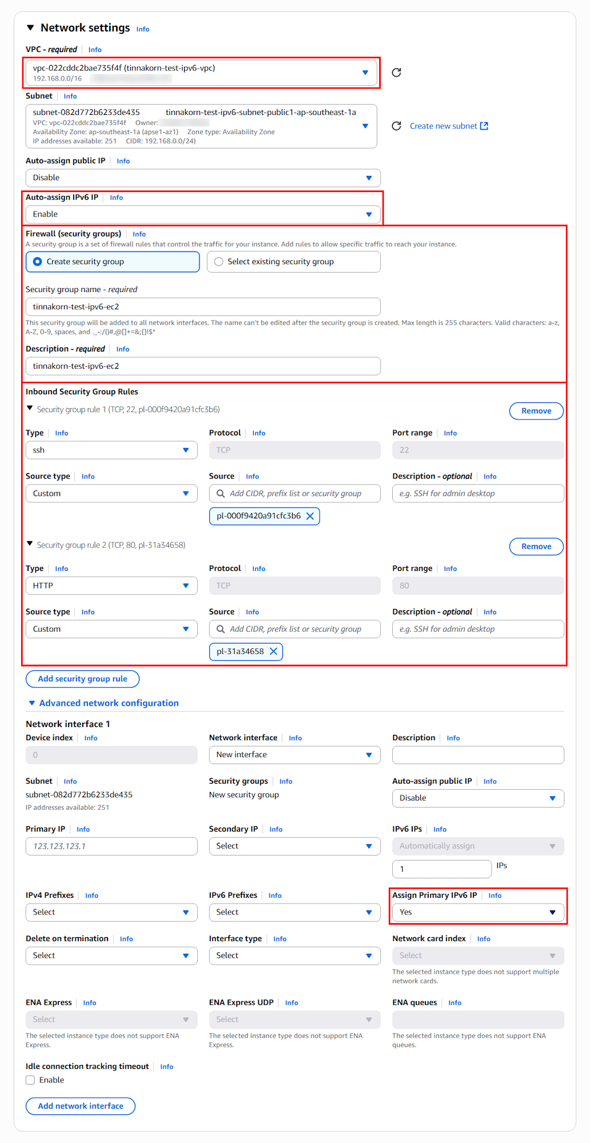Click Remove button for security group rule 2

coord(536,546)
